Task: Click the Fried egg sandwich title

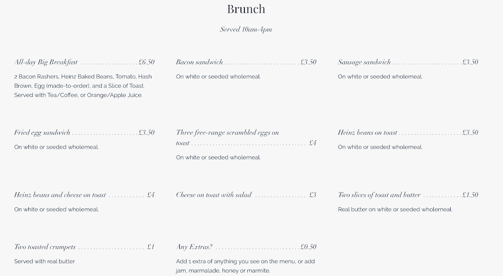Action: click(x=42, y=133)
